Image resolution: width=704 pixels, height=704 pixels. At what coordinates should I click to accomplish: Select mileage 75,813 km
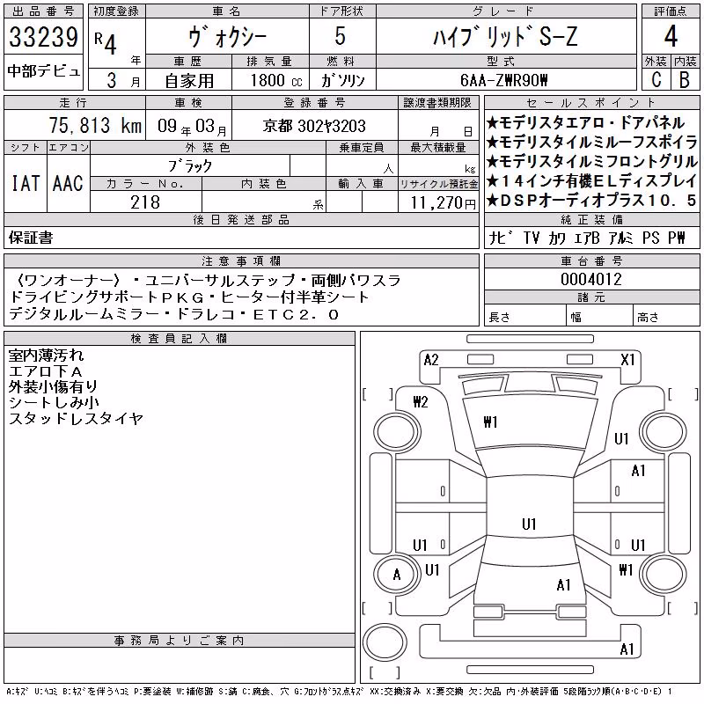96,125
